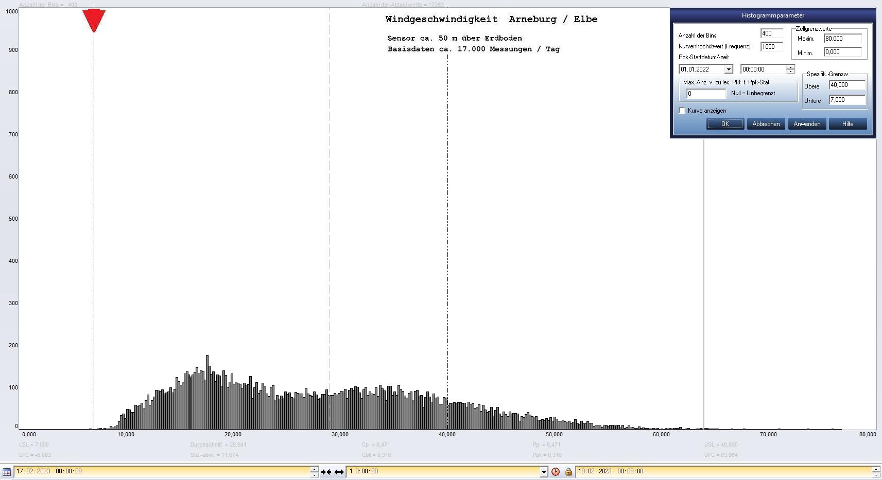
Task: Expand the time span dropdown showing 1 0:00:00
Action: [x=543, y=472]
